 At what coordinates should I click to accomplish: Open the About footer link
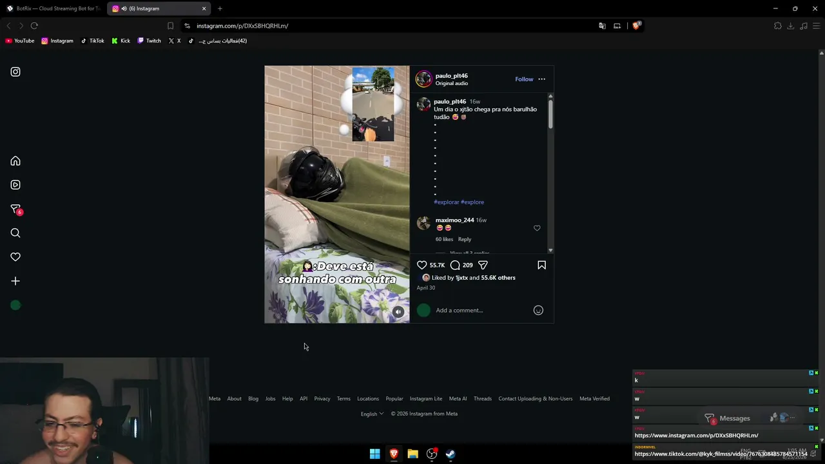[234, 399]
